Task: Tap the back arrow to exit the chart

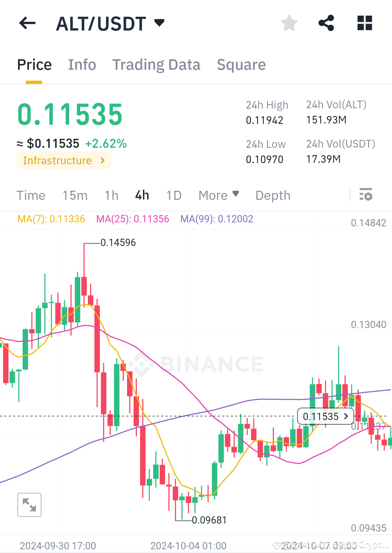Action: click(27, 23)
